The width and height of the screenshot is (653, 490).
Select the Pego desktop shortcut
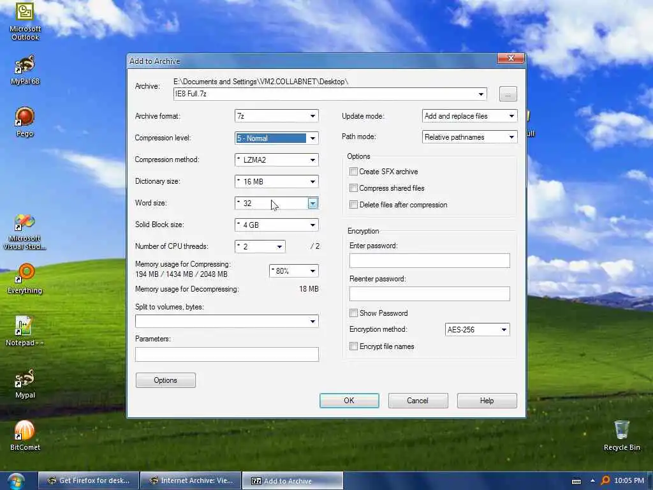pos(25,122)
